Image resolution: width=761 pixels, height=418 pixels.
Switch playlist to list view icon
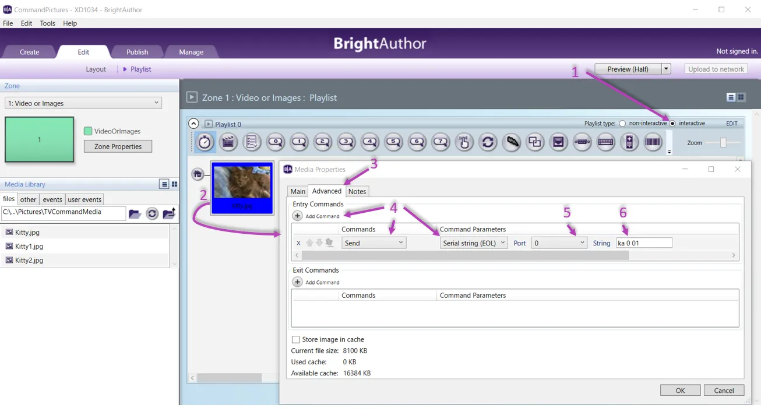[x=731, y=97]
